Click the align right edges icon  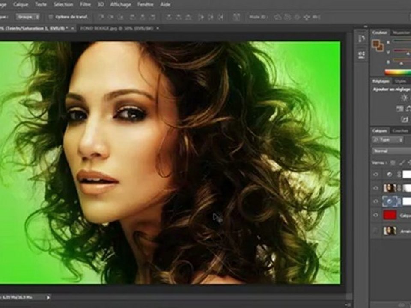pyautogui.click(x=152, y=17)
